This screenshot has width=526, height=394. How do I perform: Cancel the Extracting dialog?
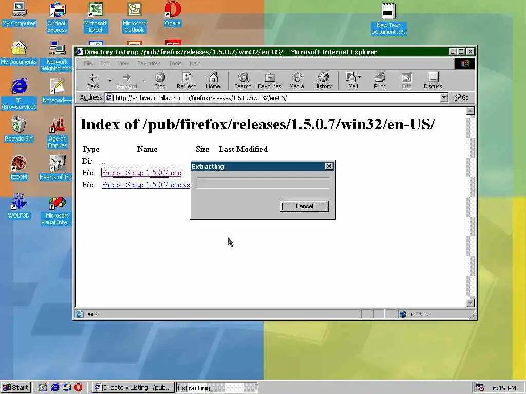tap(304, 206)
